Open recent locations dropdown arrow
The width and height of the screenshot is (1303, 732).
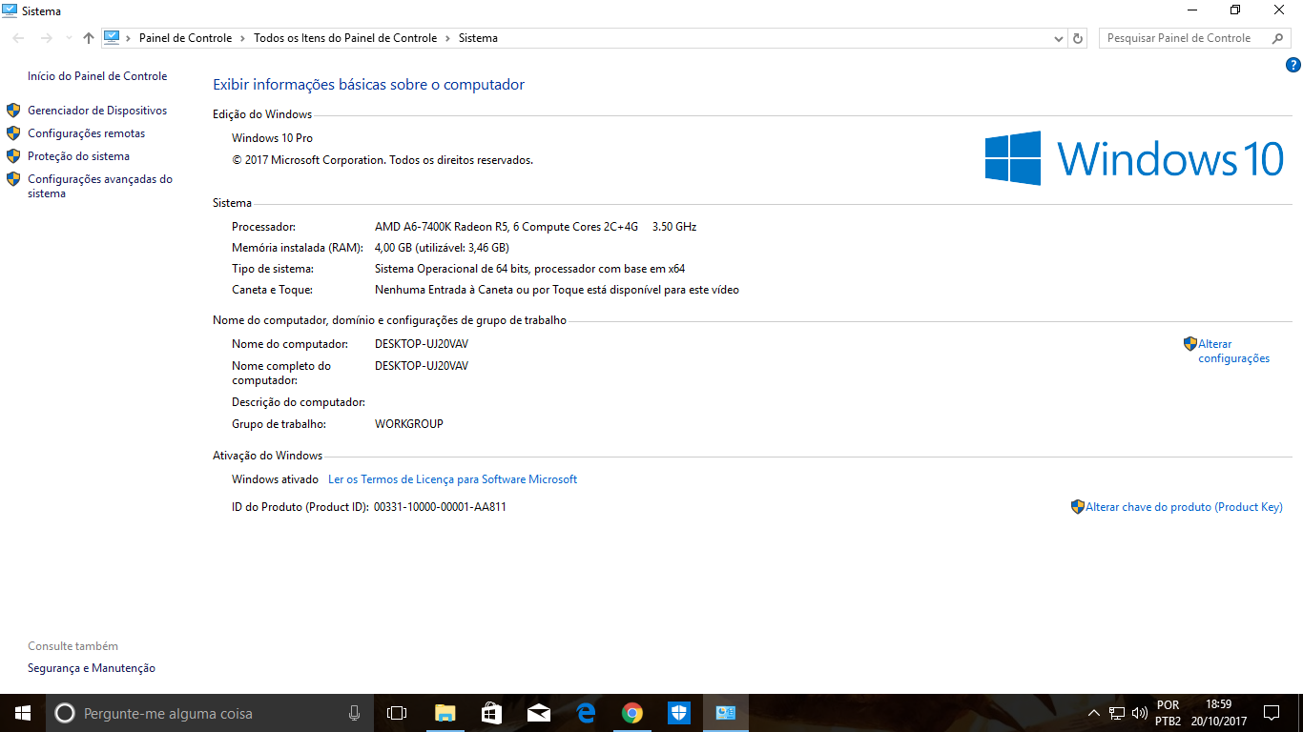point(68,38)
